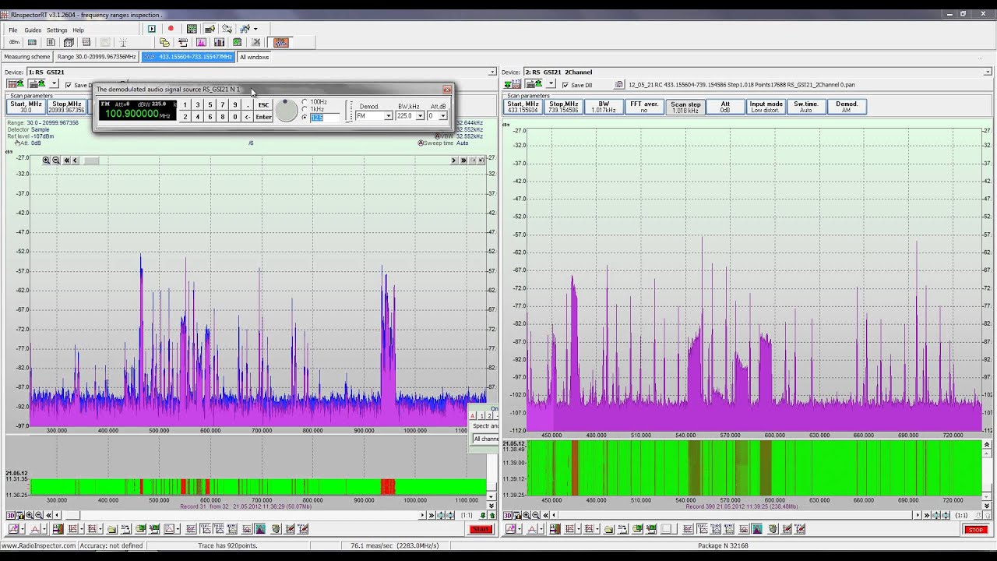The width and height of the screenshot is (997, 561).
Task: Click zoom-in magnifier on left spectrum
Action: click(x=47, y=161)
